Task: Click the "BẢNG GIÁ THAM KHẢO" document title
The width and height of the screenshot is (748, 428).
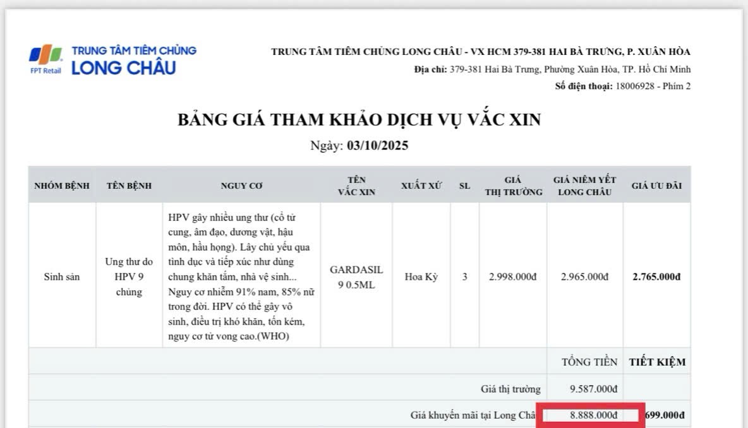Action: 359,119
